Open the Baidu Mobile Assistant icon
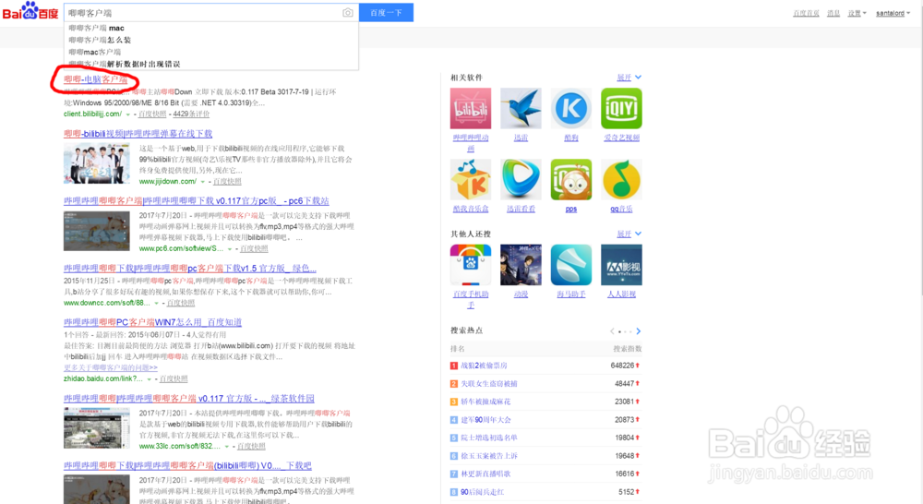 471,265
